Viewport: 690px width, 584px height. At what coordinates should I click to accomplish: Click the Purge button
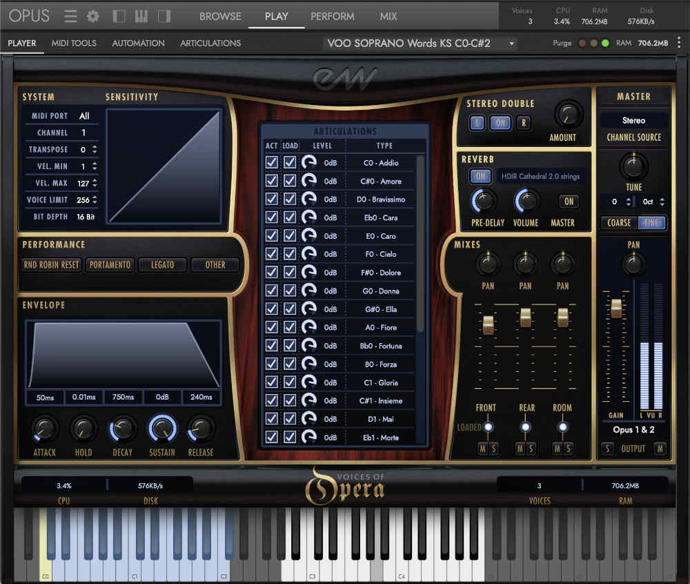pyautogui.click(x=563, y=43)
